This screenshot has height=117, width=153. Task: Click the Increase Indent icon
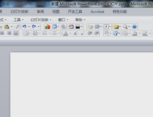coord(97,33)
